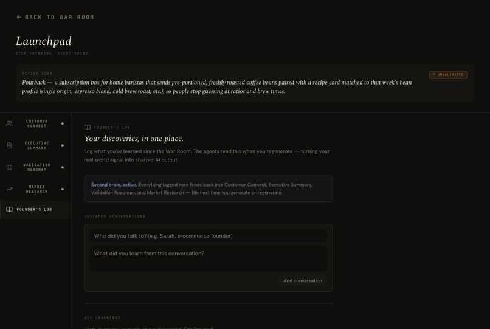Image resolution: width=490 pixels, height=329 pixels.
Task: Click the 7 Unvalidated badge
Action: 448,75
